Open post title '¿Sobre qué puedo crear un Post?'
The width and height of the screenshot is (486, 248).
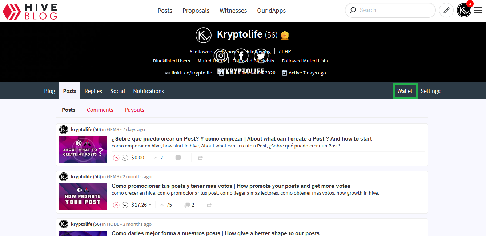242,139
